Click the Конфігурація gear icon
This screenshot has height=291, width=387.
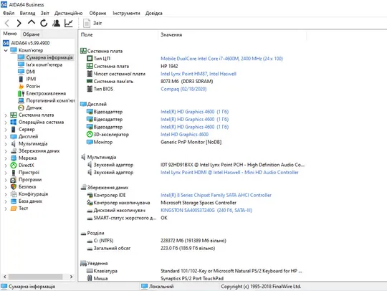coord(14,194)
